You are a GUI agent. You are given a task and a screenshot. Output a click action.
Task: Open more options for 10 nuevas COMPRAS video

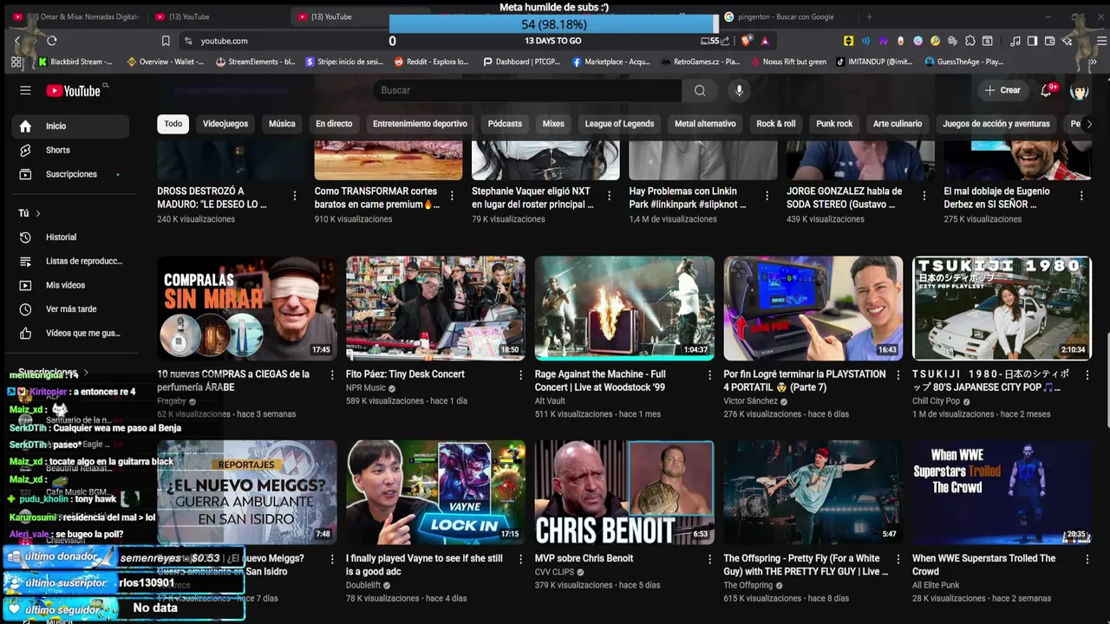coord(331,375)
